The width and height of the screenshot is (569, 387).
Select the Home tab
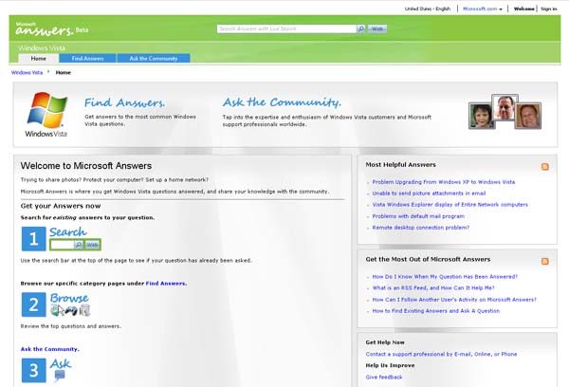(39, 58)
